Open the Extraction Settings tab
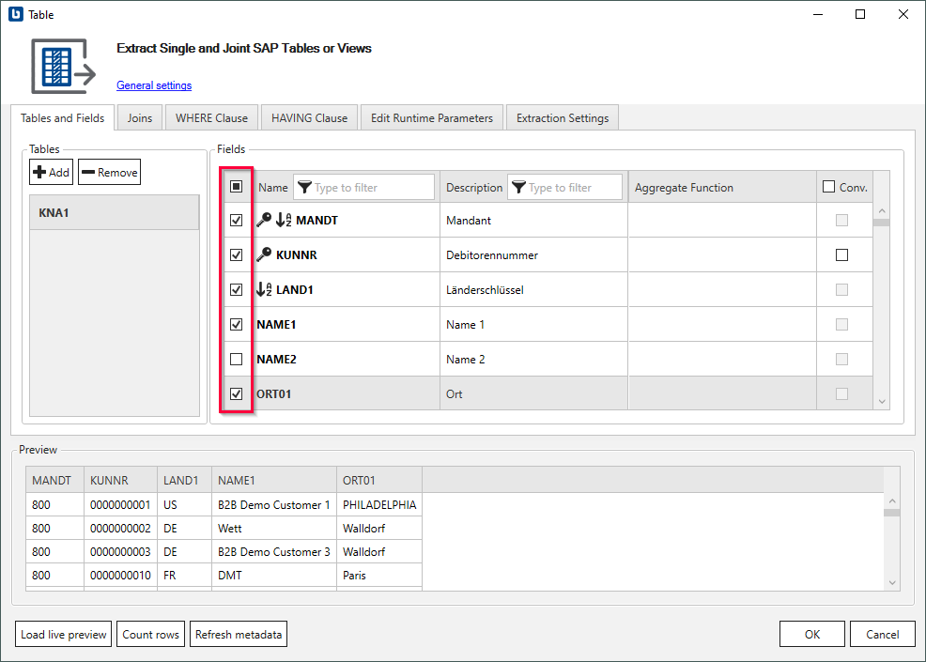Screen dimensions: 926x662 click(x=563, y=118)
